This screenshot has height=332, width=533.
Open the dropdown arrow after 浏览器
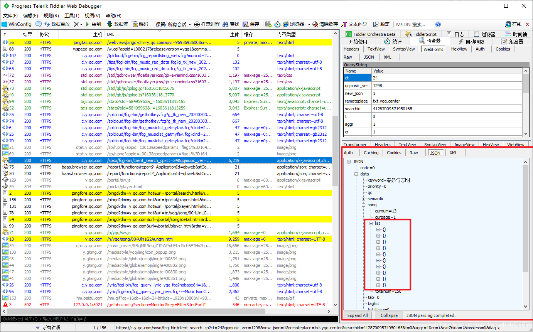(x=309, y=24)
